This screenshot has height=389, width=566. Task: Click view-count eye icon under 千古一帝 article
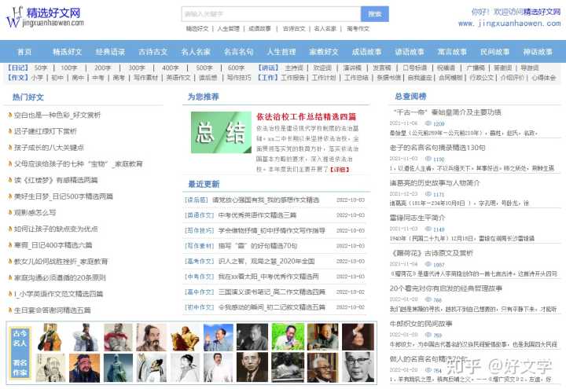tap(428, 124)
